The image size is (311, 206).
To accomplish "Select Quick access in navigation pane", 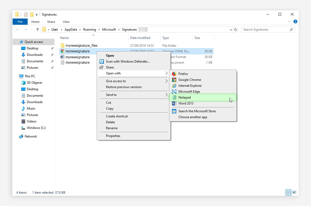I will pyautogui.click(x=34, y=42).
